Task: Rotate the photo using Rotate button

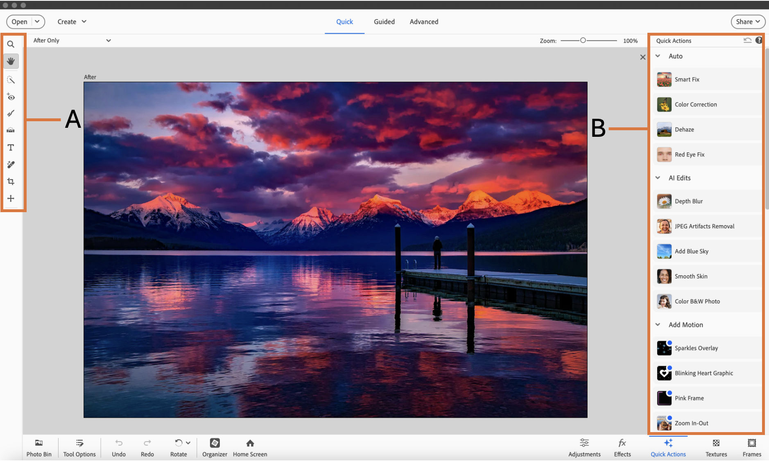Action: [179, 448]
